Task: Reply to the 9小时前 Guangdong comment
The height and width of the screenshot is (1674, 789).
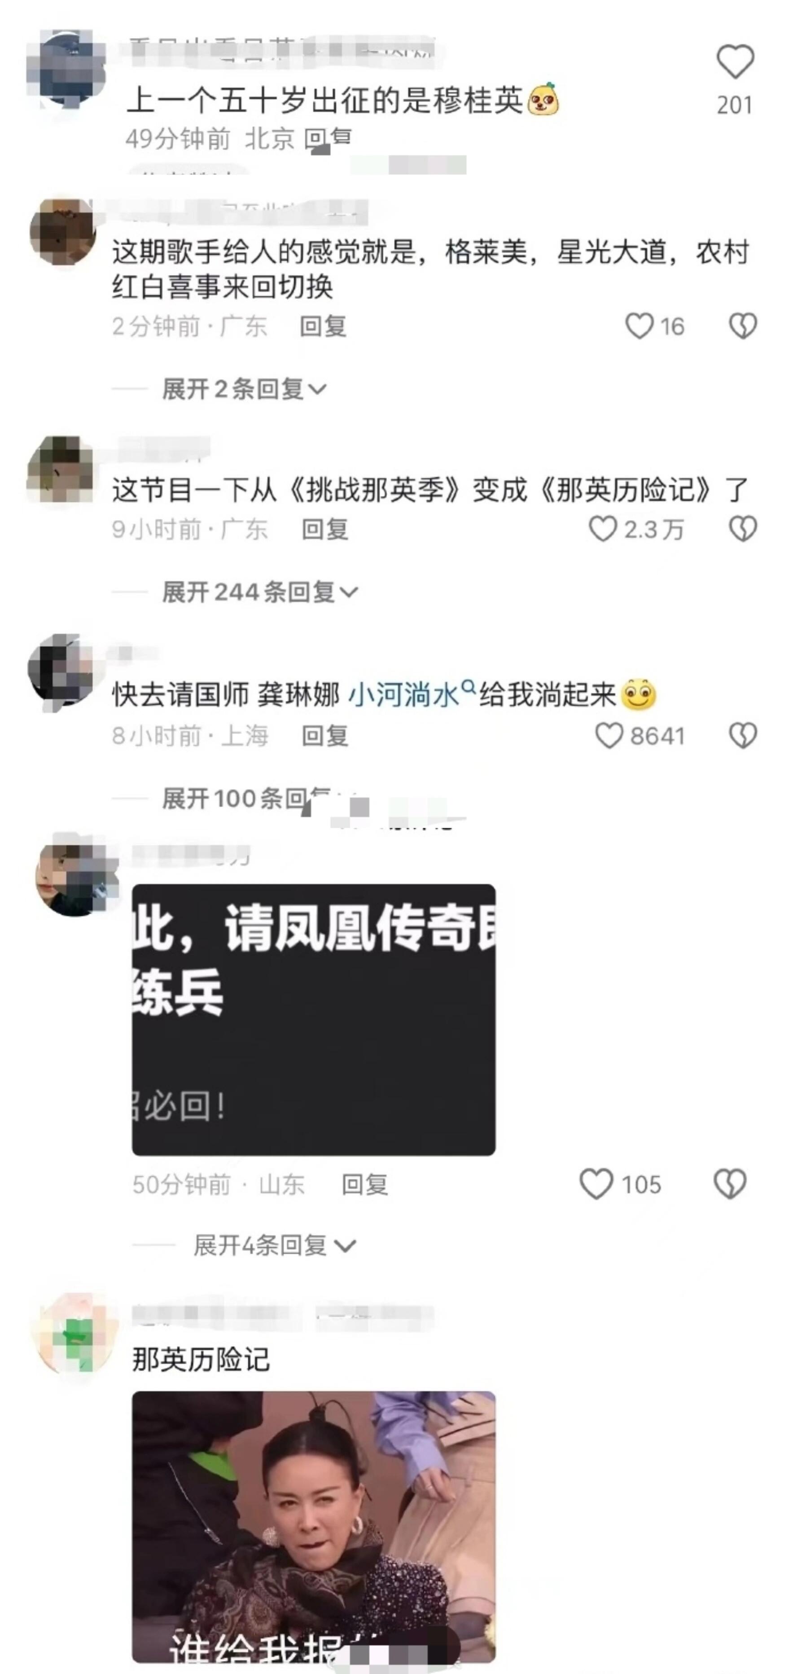Action: click(x=324, y=529)
